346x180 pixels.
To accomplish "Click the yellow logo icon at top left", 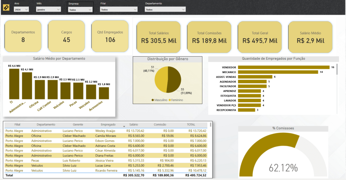I will (x=6, y=8).
